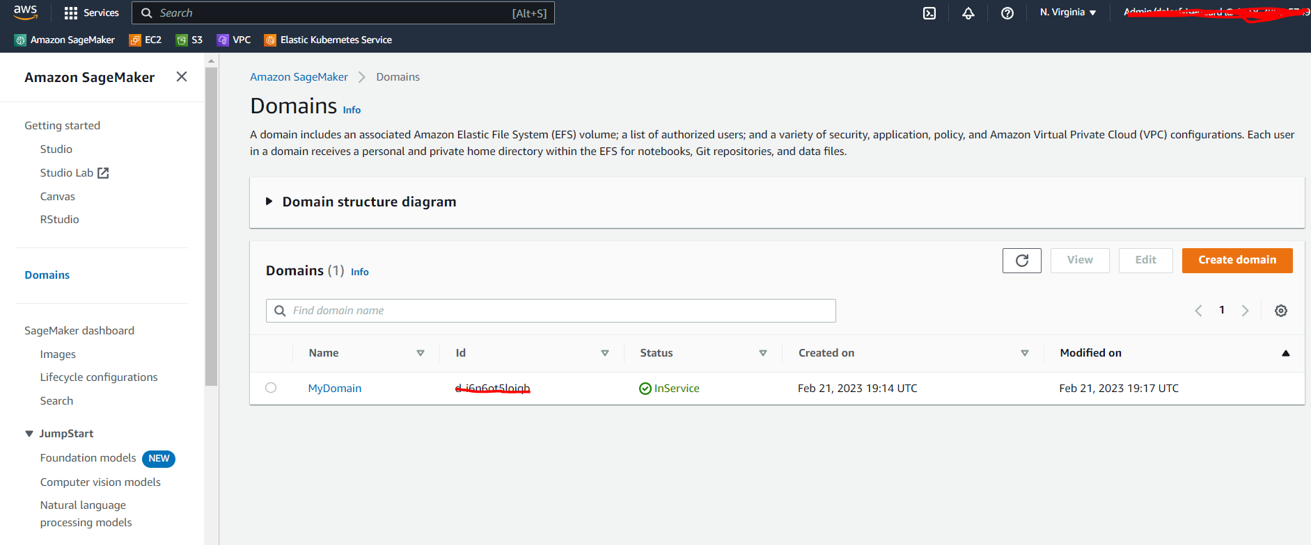This screenshot has height=545, width=1311.
Task: Select page number 1
Action: [1222, 310]
